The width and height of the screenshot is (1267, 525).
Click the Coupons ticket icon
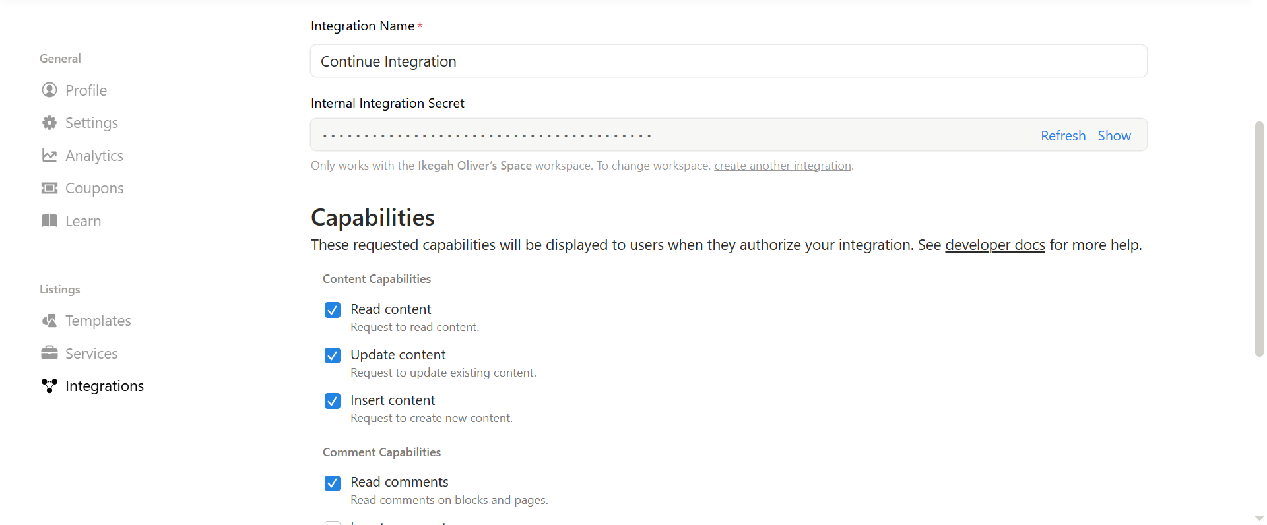pos(49,188)
